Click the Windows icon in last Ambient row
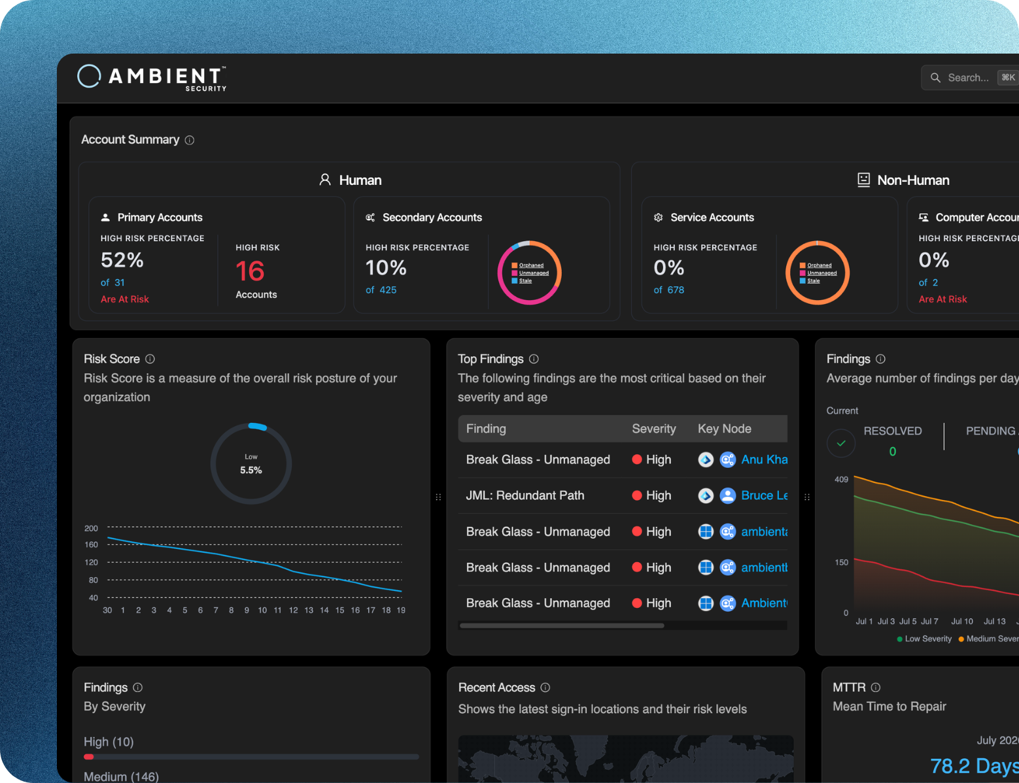 pyautogui.click(x=706, y=603)
